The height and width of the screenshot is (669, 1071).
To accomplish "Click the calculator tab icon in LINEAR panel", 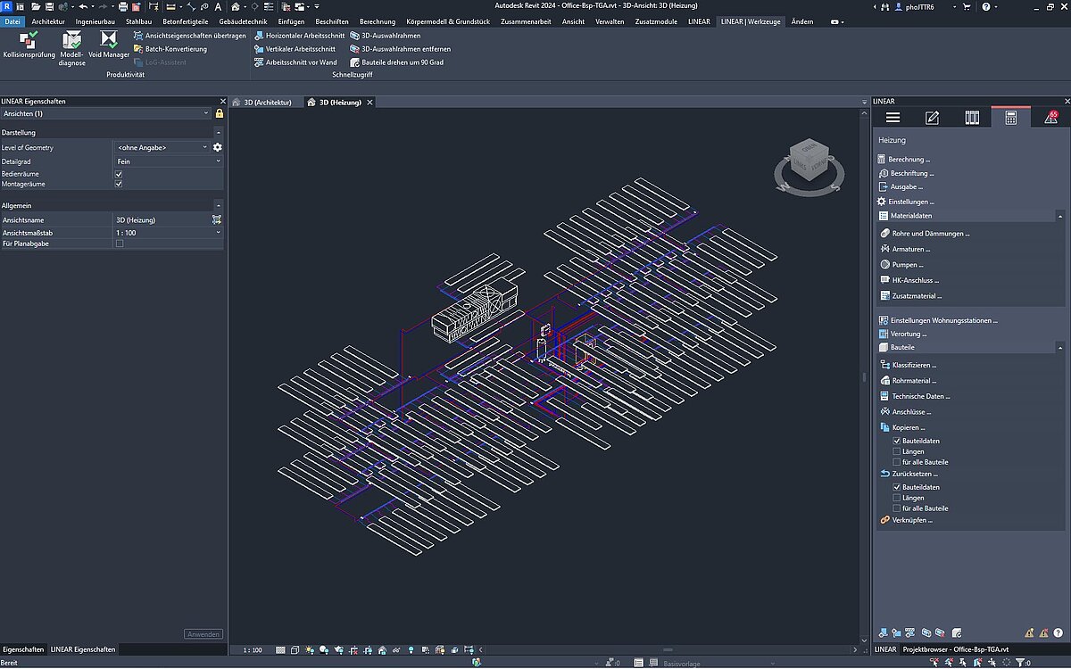I will pyautogui.click(x=1010, y=118).
